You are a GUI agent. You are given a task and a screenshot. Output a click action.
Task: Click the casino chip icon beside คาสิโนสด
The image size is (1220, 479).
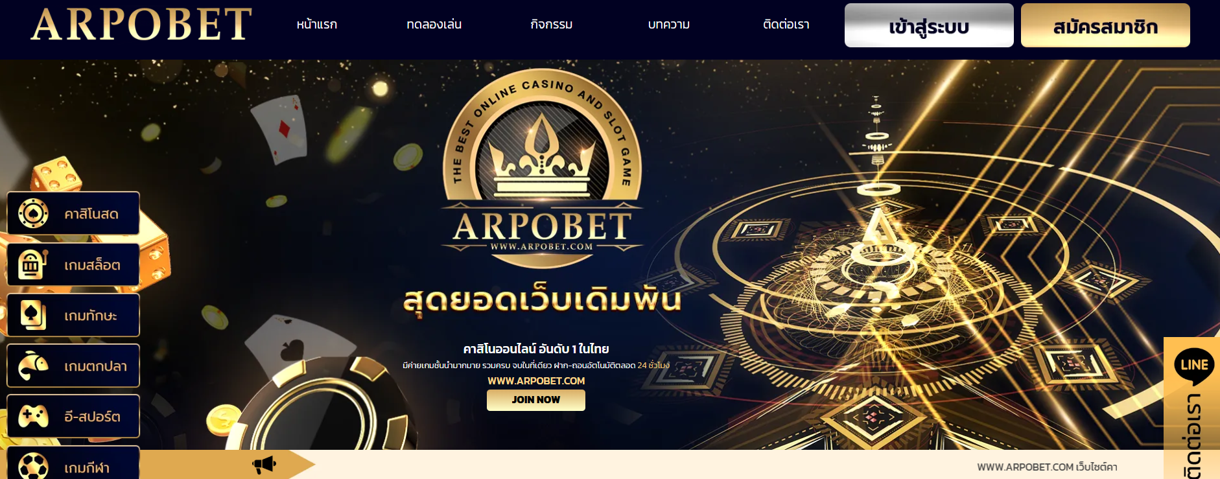33,213
